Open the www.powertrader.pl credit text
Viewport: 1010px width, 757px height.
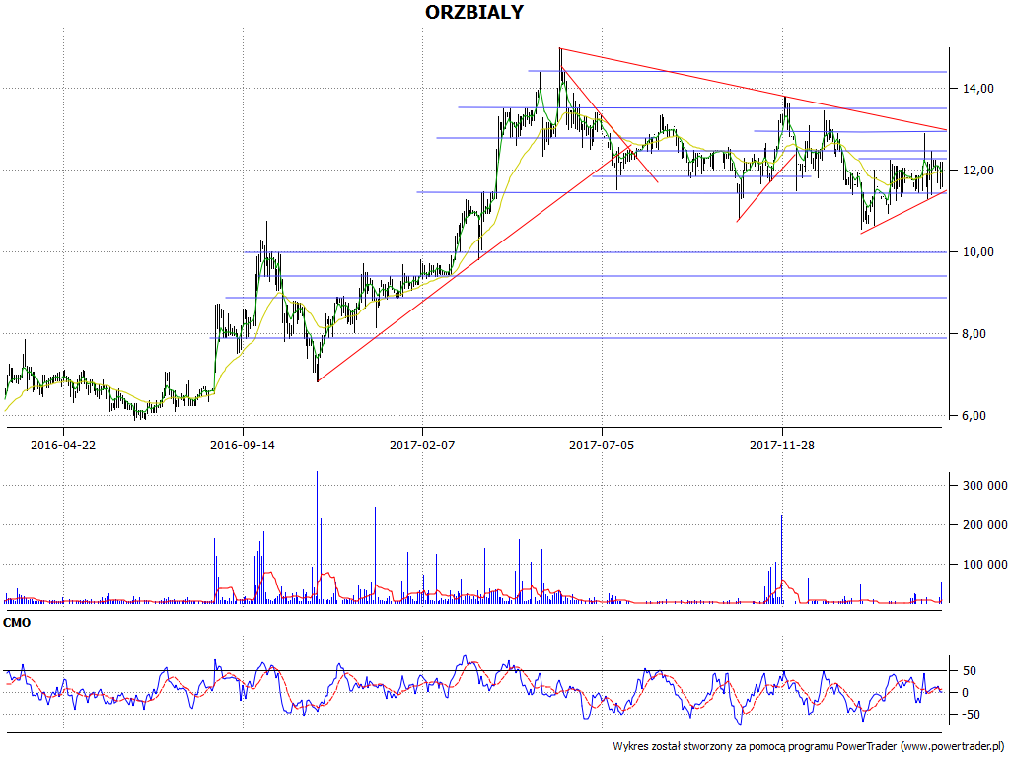tap(952, 746)
